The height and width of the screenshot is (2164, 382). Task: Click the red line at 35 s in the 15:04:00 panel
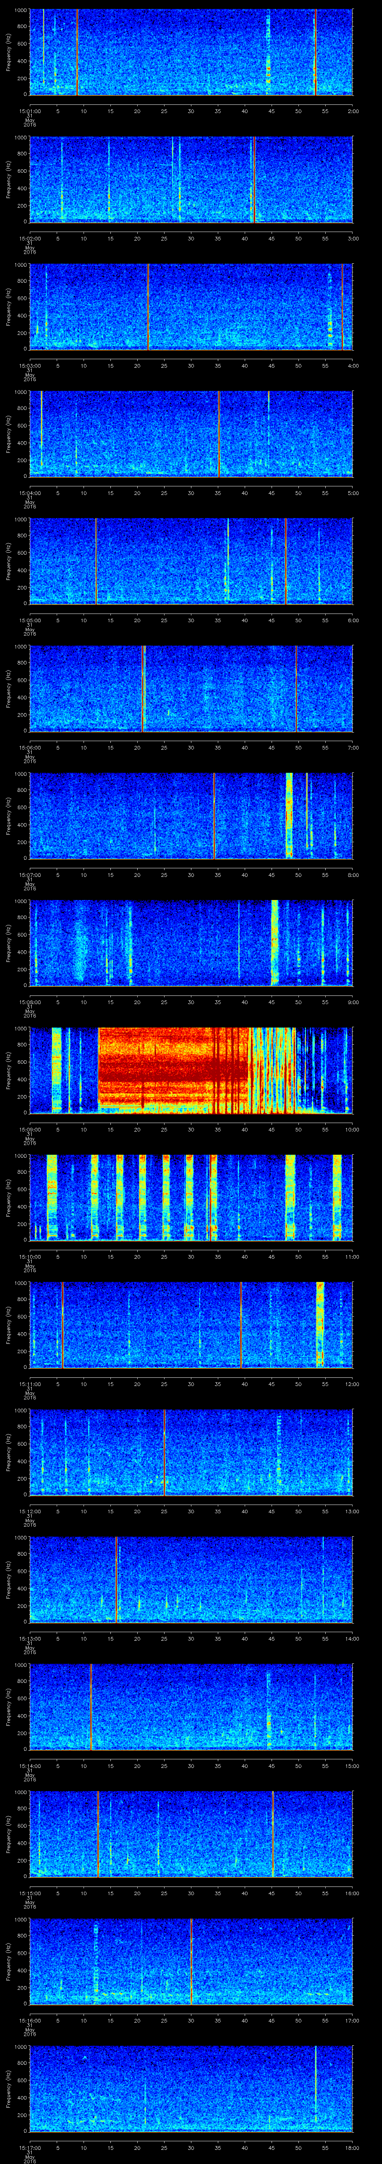pyautogui.click(x=218, y=433)
